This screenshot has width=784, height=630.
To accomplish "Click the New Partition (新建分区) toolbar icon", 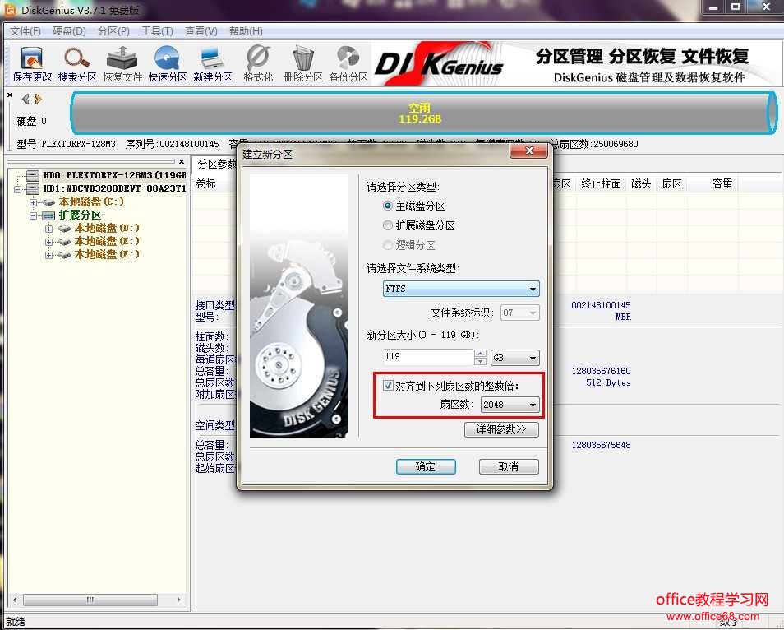I will point(213,63).
